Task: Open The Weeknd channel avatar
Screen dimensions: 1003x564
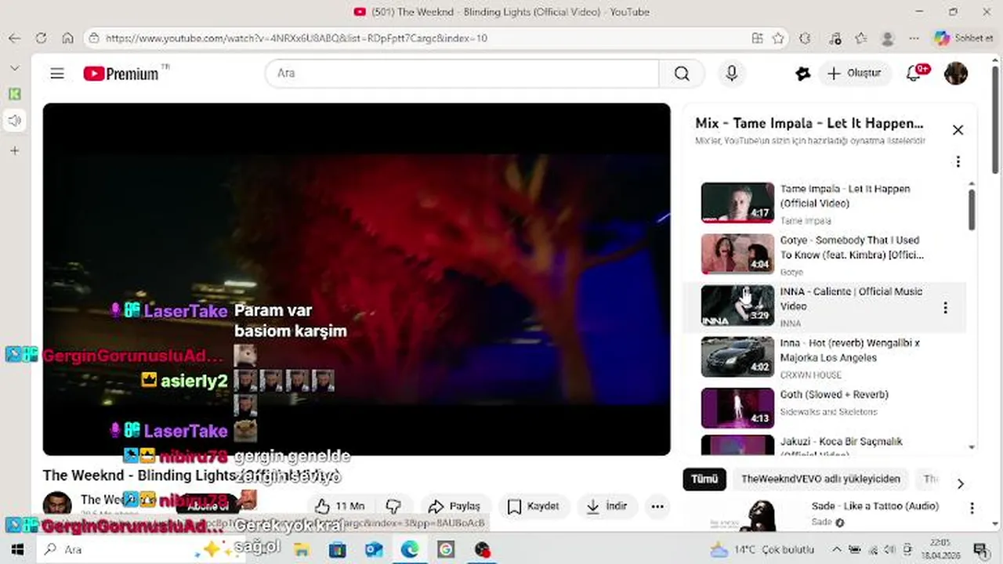Action: pyautogui.click(x=56, y=505)
